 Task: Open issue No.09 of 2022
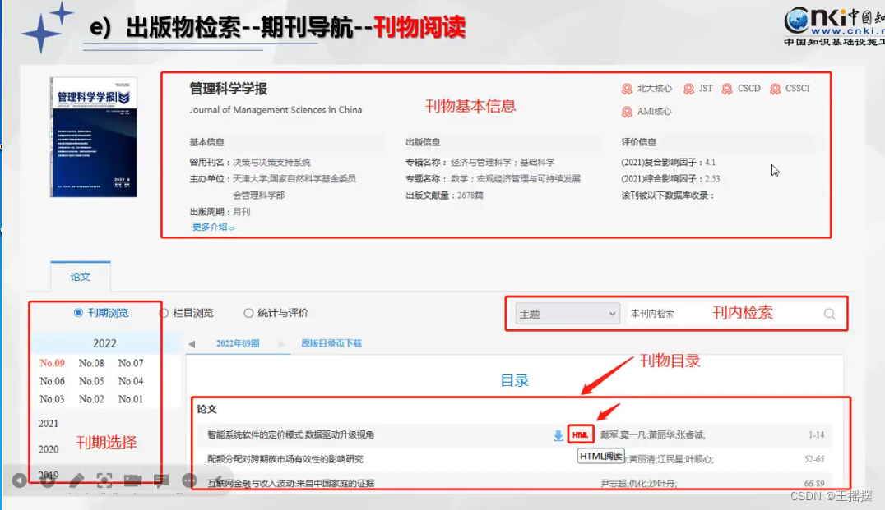tap(52, 363)
